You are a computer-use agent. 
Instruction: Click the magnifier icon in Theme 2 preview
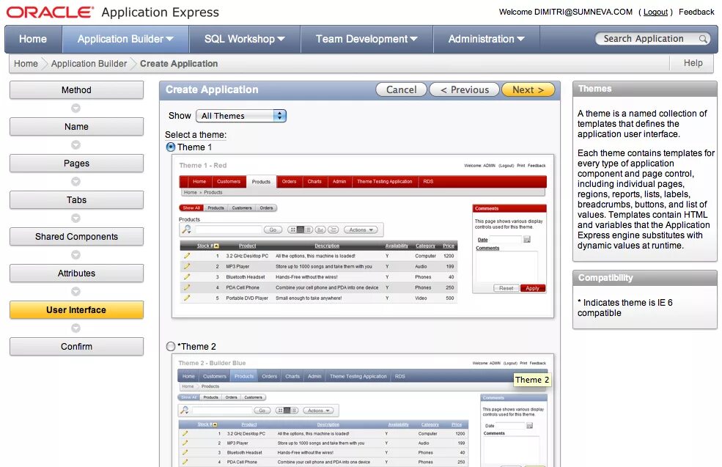point(184,410)
